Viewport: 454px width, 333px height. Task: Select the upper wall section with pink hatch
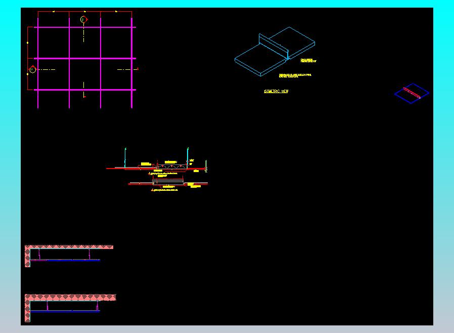(69, 256)
